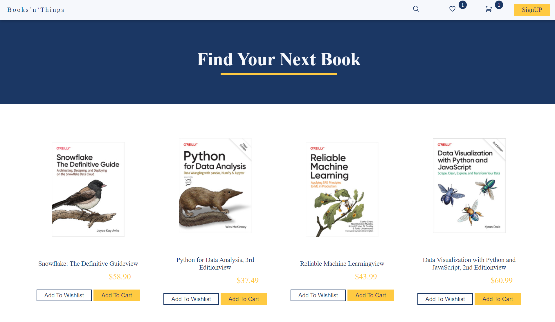Screen dimensions: 555x322
Task: View Reliable Machine Learning title link
Action: point(342,263)
